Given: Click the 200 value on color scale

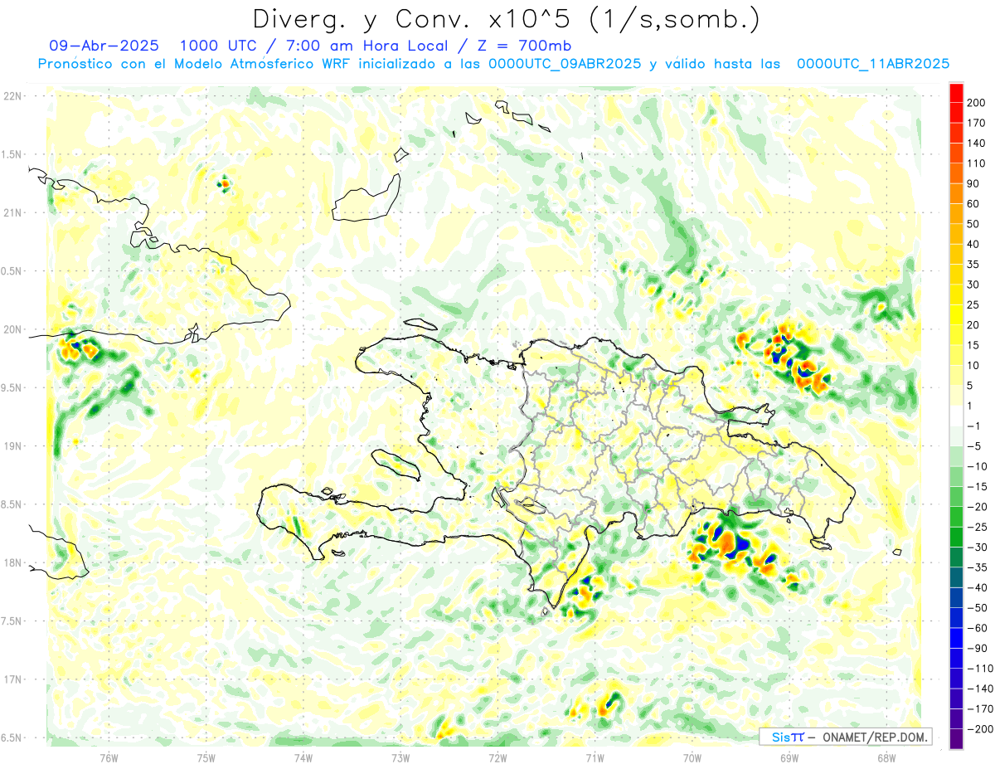Looking at the screenshot, I should (x=976, y=102).
